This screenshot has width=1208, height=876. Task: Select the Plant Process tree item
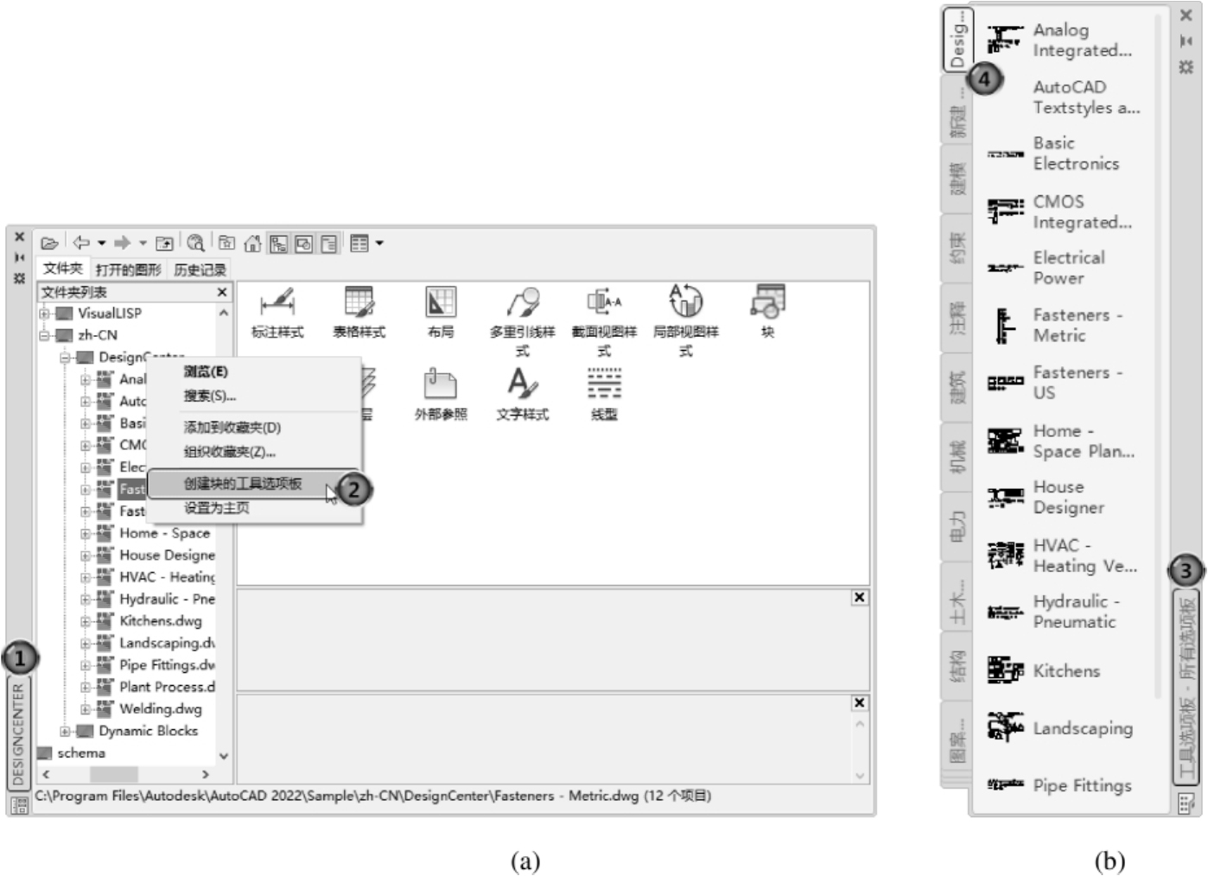(167, 687)
